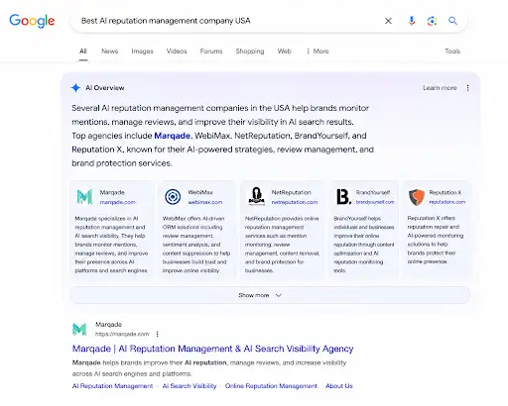
Task: Open Marqade AI Reputation Management result title
Action: (x=212, y=349)
